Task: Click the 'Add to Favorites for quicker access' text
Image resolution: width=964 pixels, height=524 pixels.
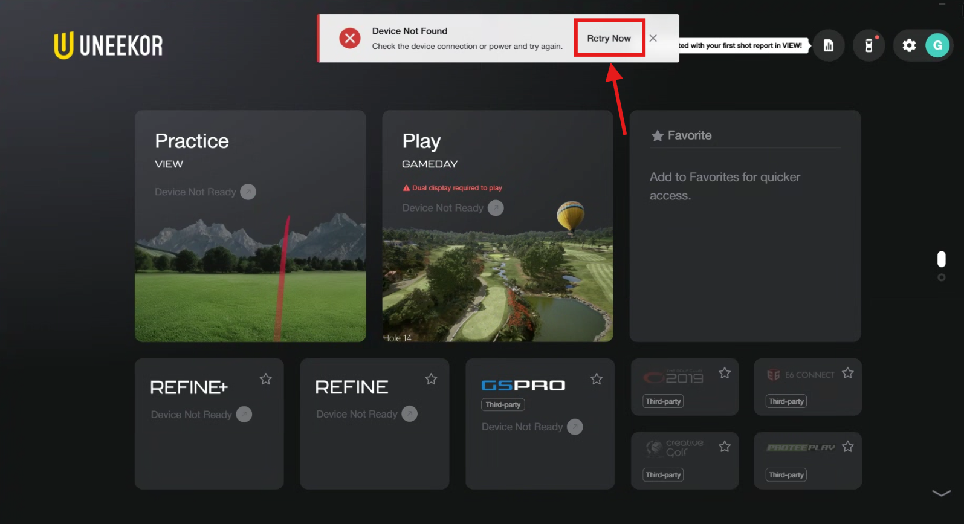Action: 725,186
